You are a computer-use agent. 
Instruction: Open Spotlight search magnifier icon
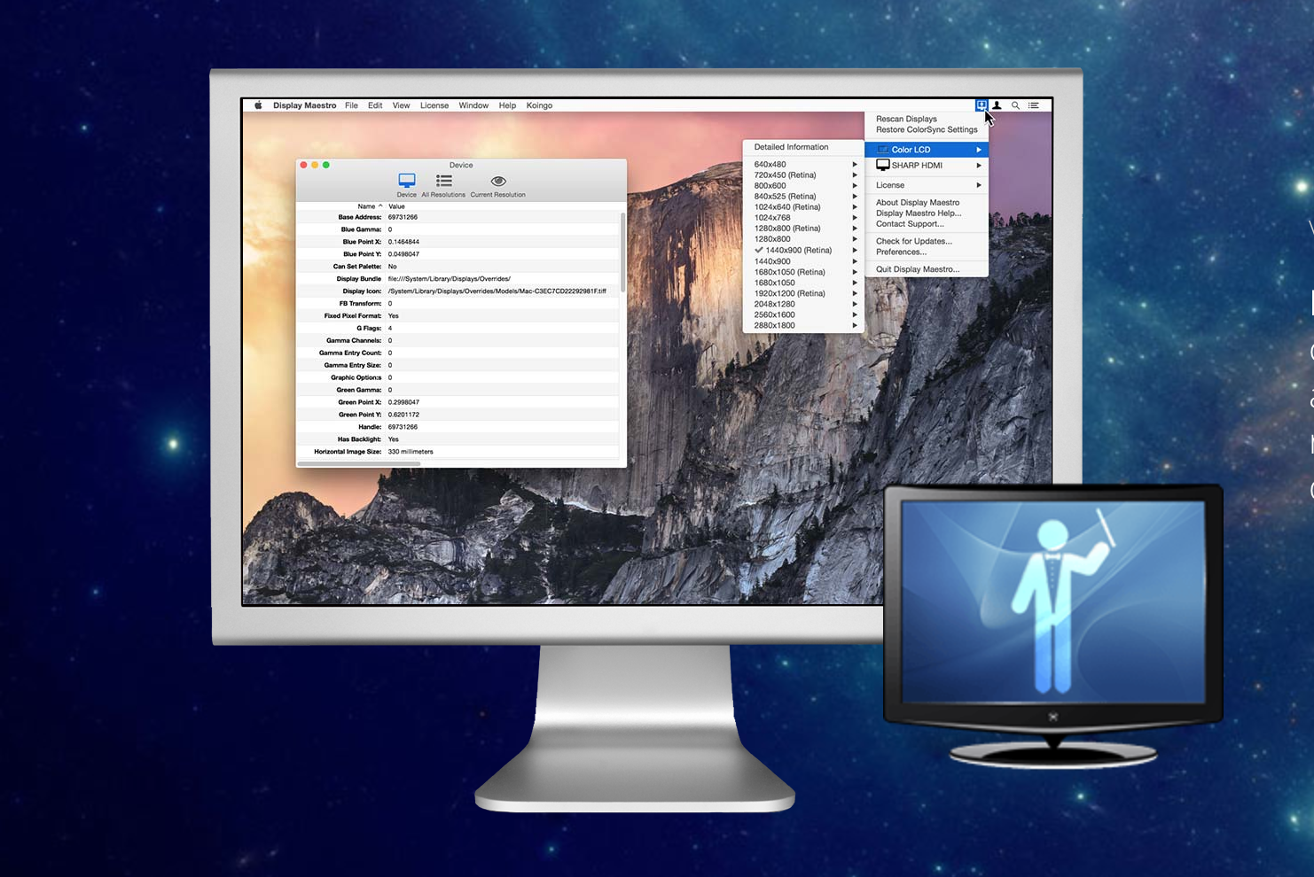click(x=1015, y=105)
